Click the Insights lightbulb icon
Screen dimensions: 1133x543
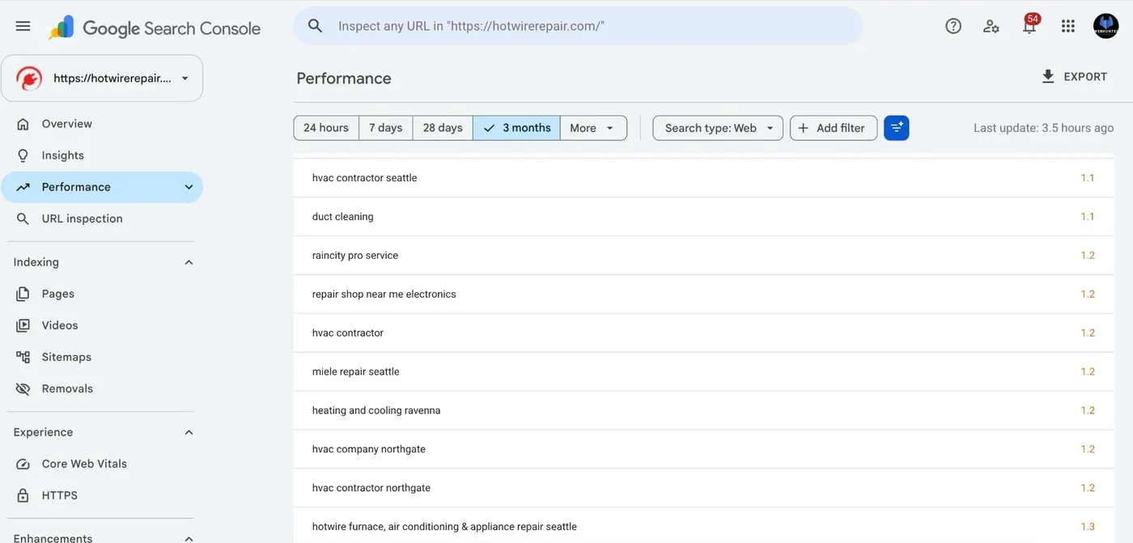(23, 155)
